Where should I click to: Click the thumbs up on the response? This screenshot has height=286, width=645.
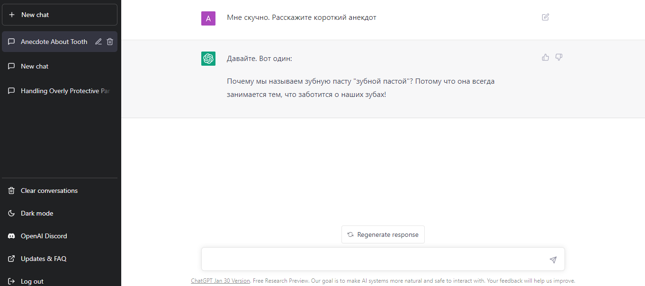click(x=545, y=57)
